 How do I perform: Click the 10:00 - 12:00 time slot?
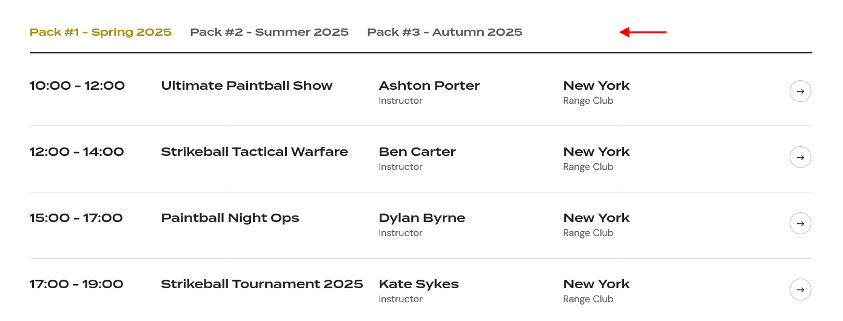pyautogui.click(x=77, y=86)
